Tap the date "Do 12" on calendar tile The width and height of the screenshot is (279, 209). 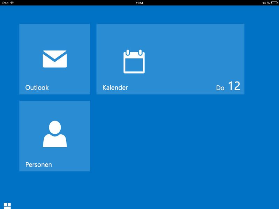[228, 86]
